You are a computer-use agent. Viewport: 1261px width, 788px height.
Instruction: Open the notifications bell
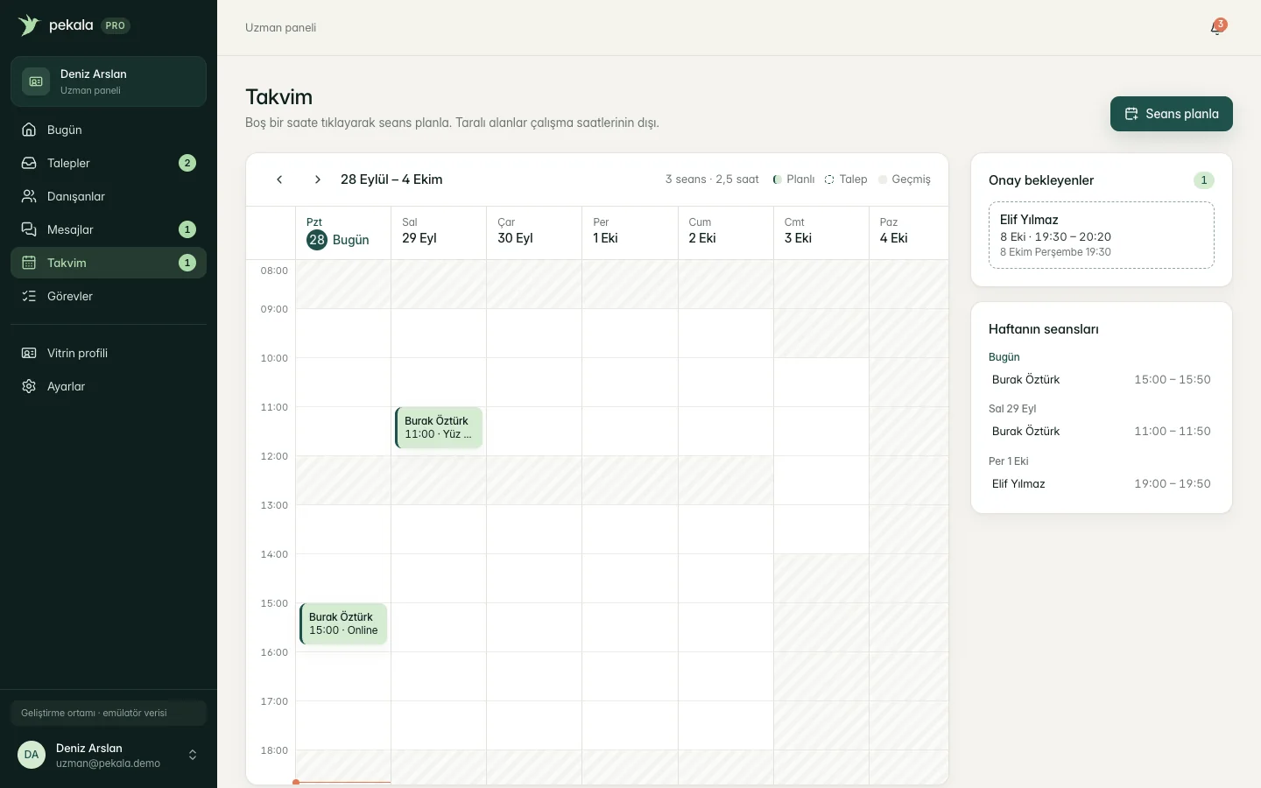coord(1216,28)
